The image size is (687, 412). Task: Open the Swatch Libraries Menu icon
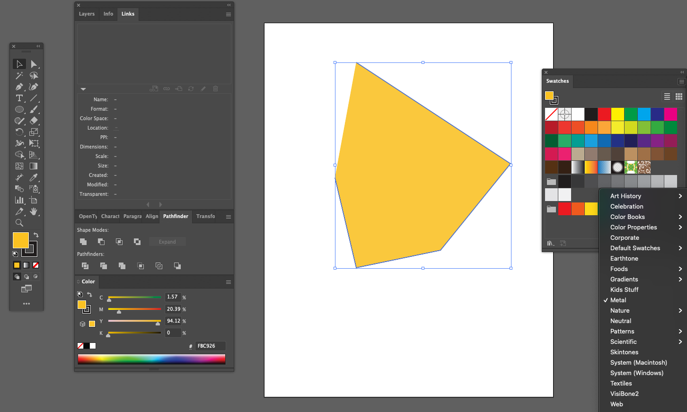click(550, 243)
